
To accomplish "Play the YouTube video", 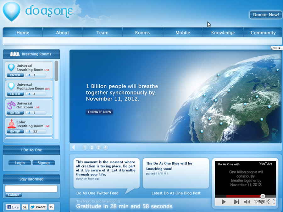I will point(224,202).
